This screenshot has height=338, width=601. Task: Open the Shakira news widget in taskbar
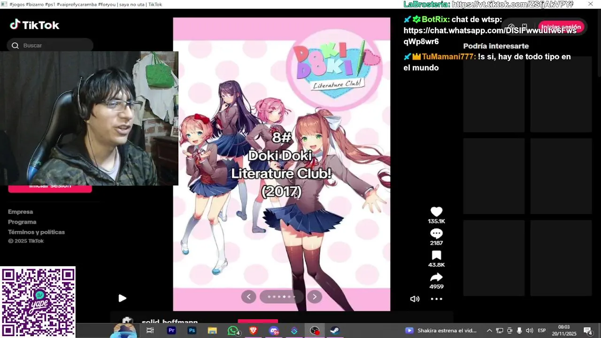pos(441,330)
